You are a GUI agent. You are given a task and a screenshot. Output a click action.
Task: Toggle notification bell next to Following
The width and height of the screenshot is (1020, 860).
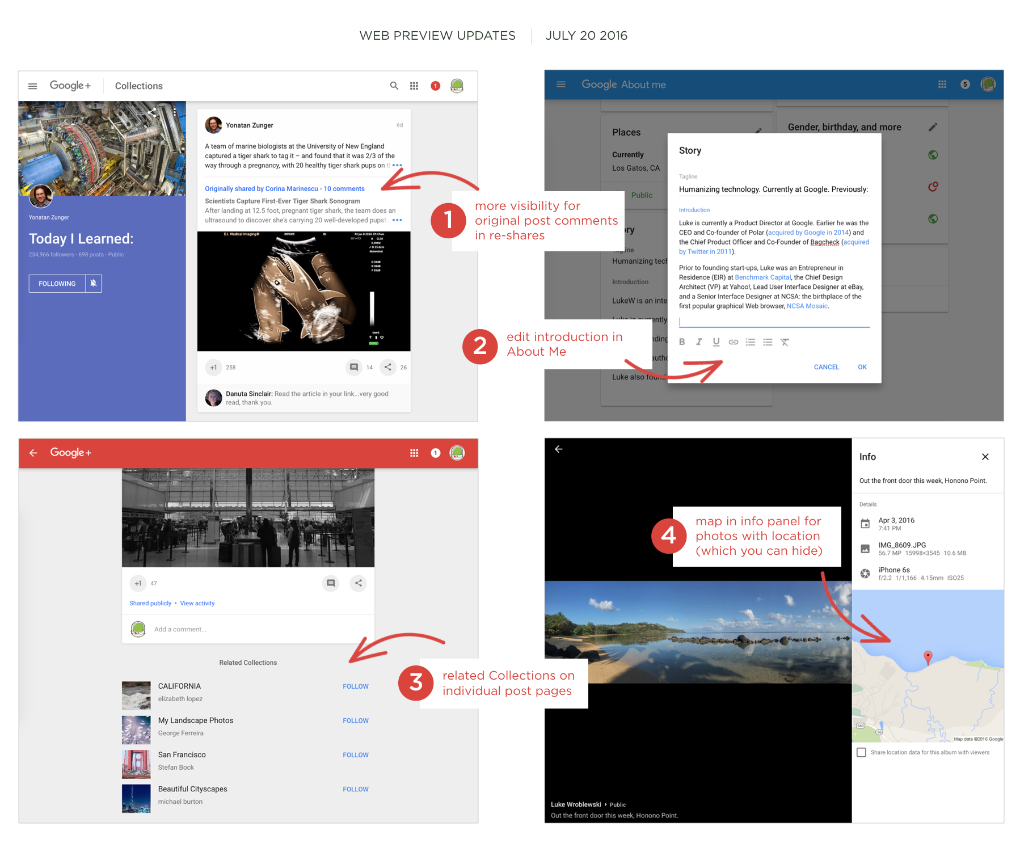coord(94,283)
